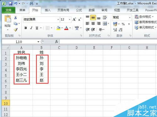Toggle Italic formatting
Viewport: 157px width, 117px height.
[31, 28]
